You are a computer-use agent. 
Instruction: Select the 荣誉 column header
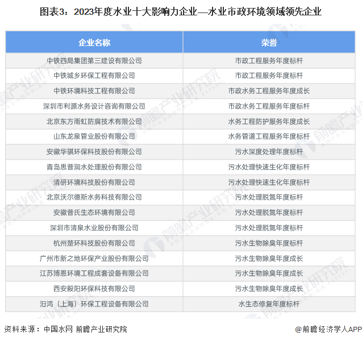pyautogui.click(x=269, y=43)
